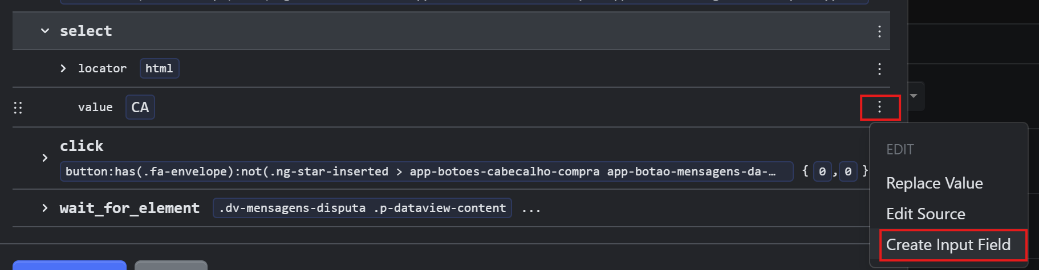Click the second offset value in the click step
1039x270 pixels.
[x=848, y=171]
